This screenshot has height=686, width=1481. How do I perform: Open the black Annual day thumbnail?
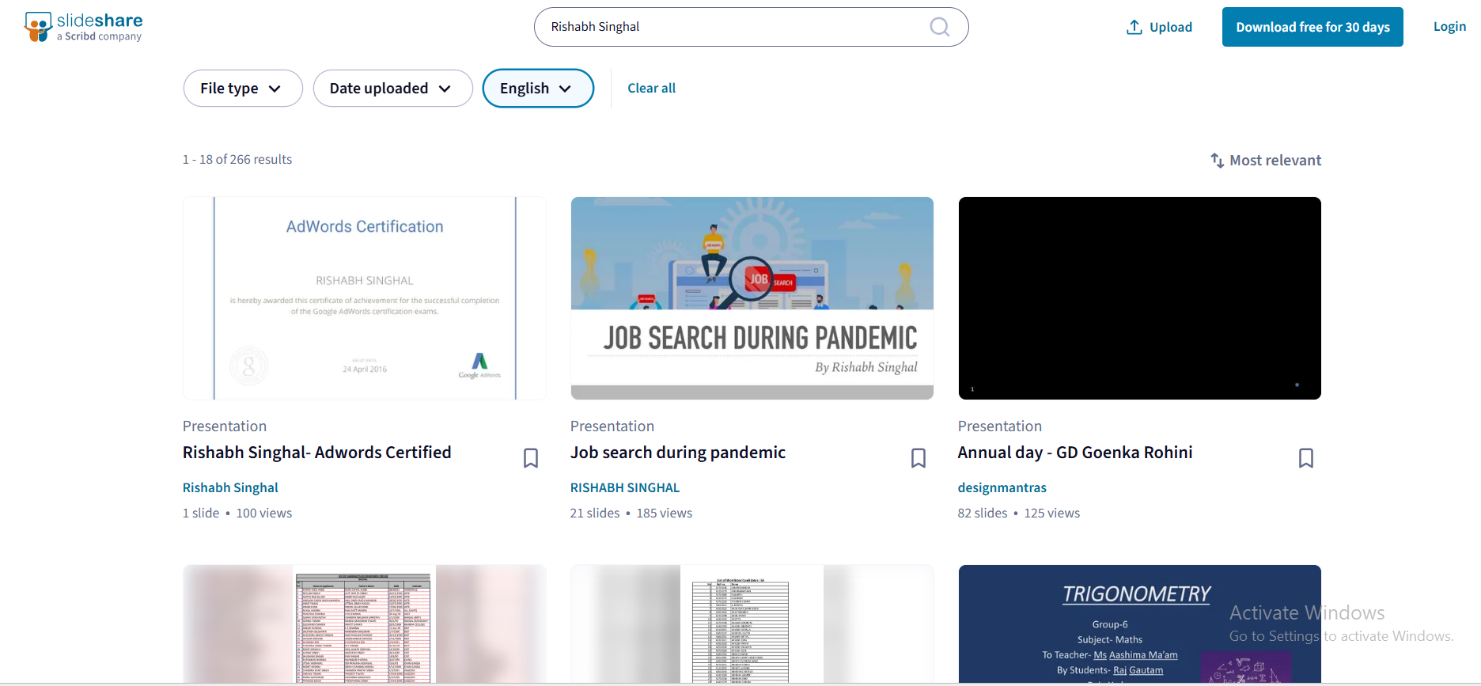click(x=1139, y=298)
